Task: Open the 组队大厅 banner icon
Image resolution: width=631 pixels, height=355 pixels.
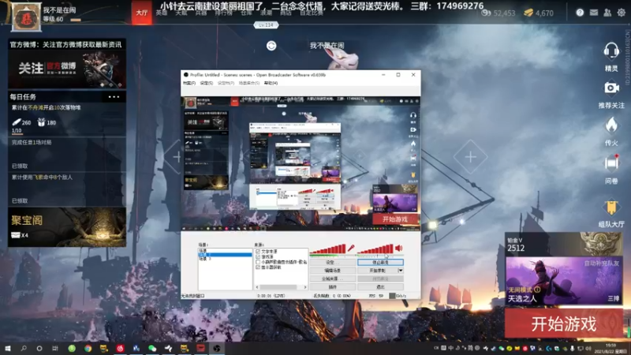Action: (x=611, y=207)
